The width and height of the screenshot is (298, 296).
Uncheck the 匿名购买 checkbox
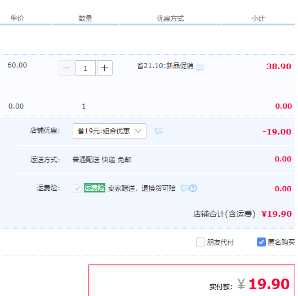pyautogui.click(x=261, y=242)
